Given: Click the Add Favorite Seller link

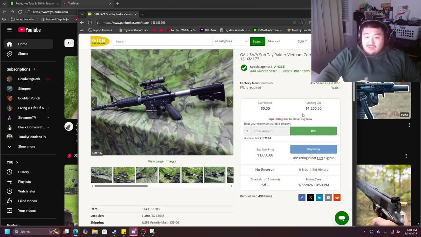Looking at the screenshot, I should [263, 71].
